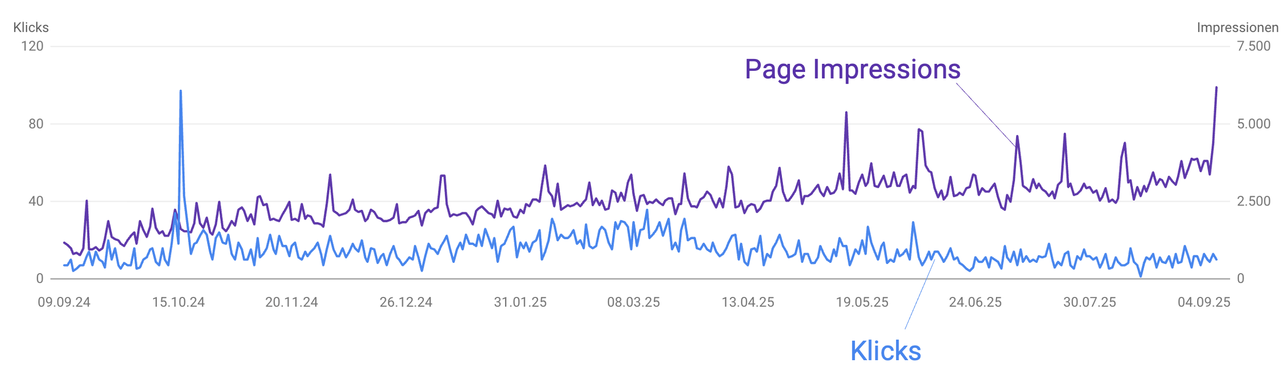Click the 7.500 value on the Impressionen axis
This screenshot has height=384, width=1288.
[1253, 47]
